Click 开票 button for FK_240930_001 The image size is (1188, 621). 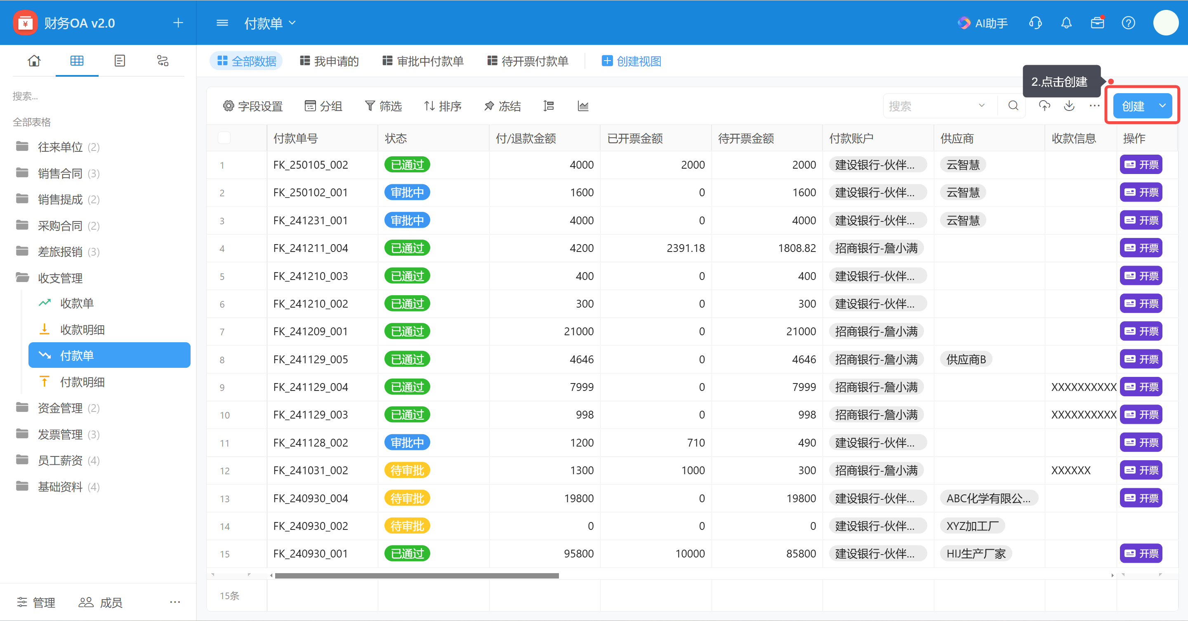(x=1141, y=553)
